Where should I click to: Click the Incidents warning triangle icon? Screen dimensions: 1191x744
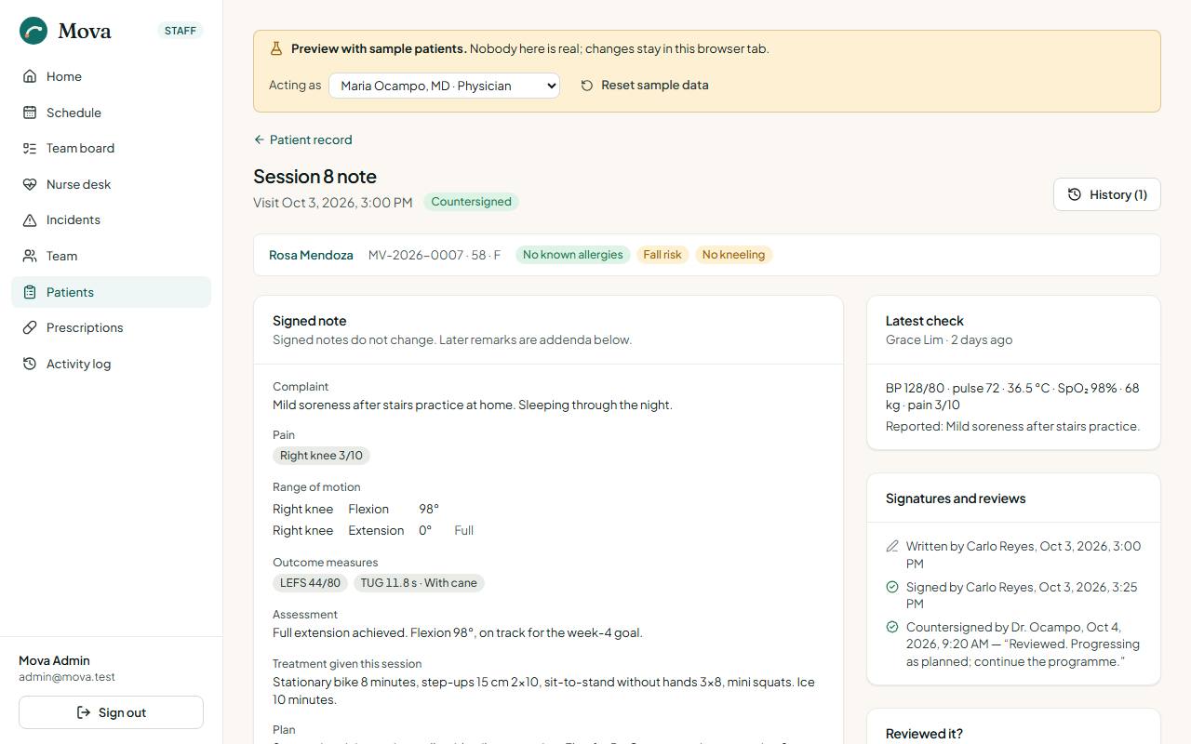pyautogui.click(x=30, y=219)
